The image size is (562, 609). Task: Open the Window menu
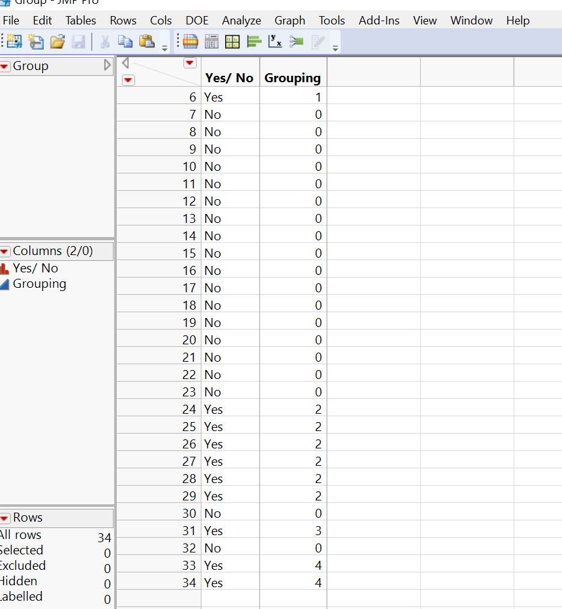tap(472, 20)
